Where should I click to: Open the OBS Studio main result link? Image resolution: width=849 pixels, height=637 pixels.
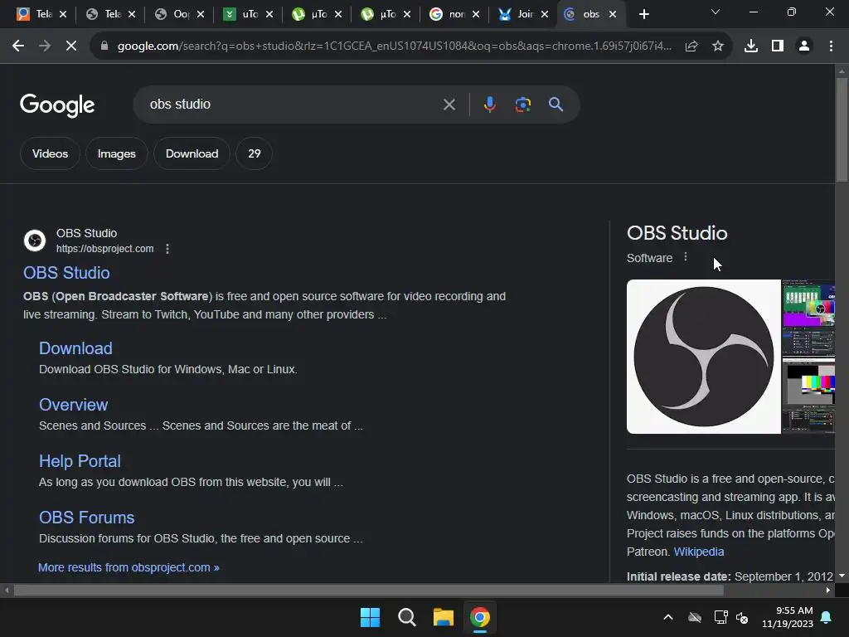(x=66, y=272)
